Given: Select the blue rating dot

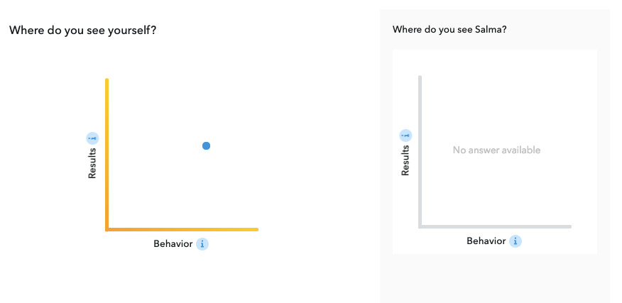Looking at the screenshot, I should pyautogui.click(x=207, y=146).
